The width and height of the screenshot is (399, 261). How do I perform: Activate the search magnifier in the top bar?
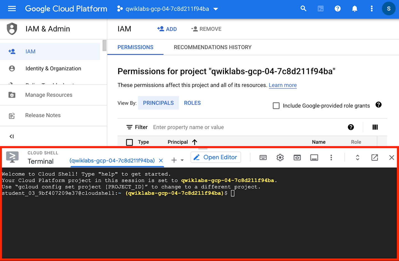[303, 9]
